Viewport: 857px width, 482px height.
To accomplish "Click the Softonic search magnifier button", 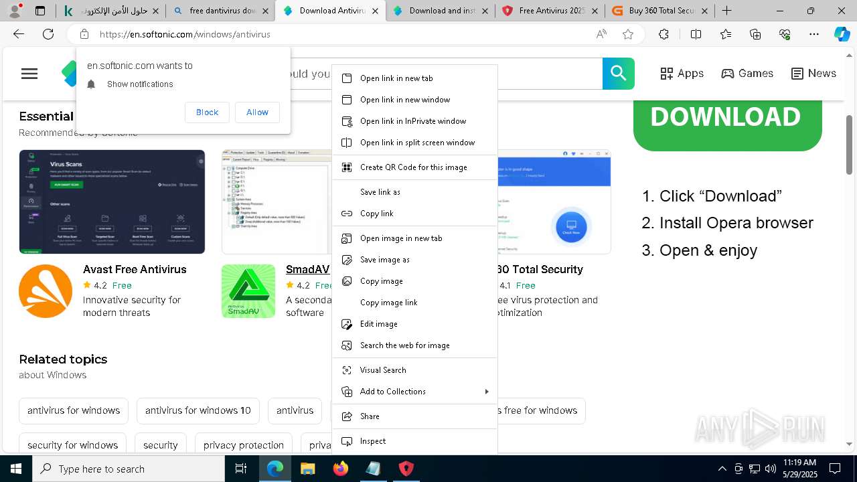I will (x=618, y=74).
